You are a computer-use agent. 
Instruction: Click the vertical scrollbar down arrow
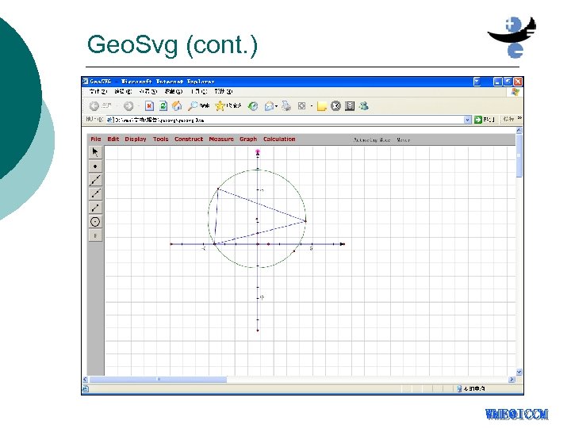point(519,373)
